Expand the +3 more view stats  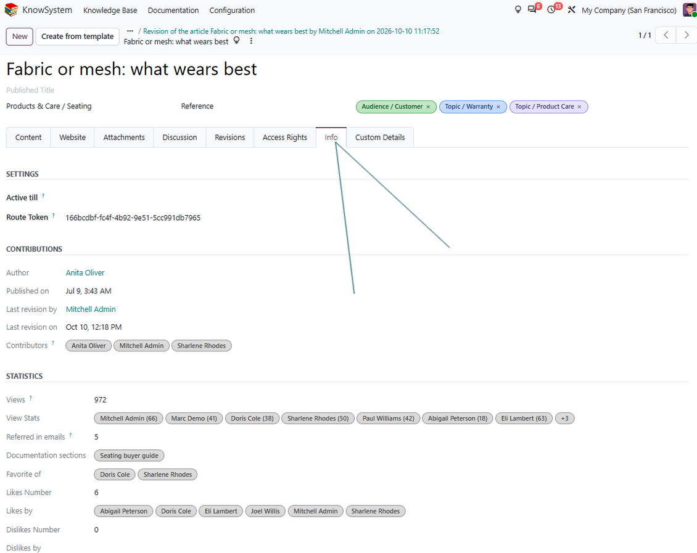[564, 419]
